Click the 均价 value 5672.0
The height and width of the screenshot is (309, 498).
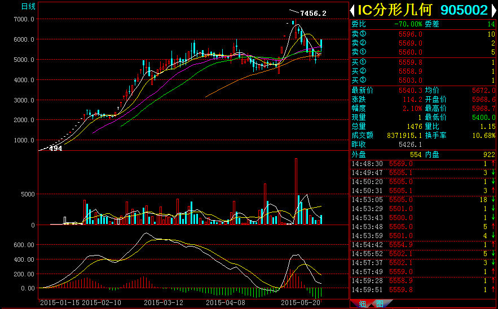[484, 91]
